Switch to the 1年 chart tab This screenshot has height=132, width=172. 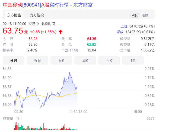[133, 60]
